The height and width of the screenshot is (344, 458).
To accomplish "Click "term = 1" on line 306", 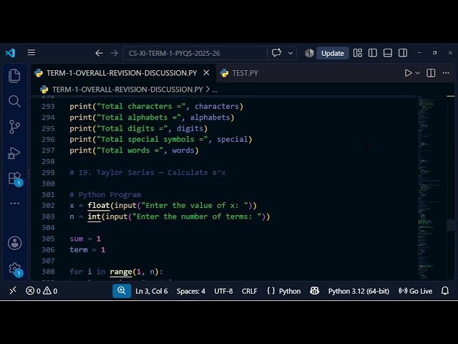I will click(87, 250).
